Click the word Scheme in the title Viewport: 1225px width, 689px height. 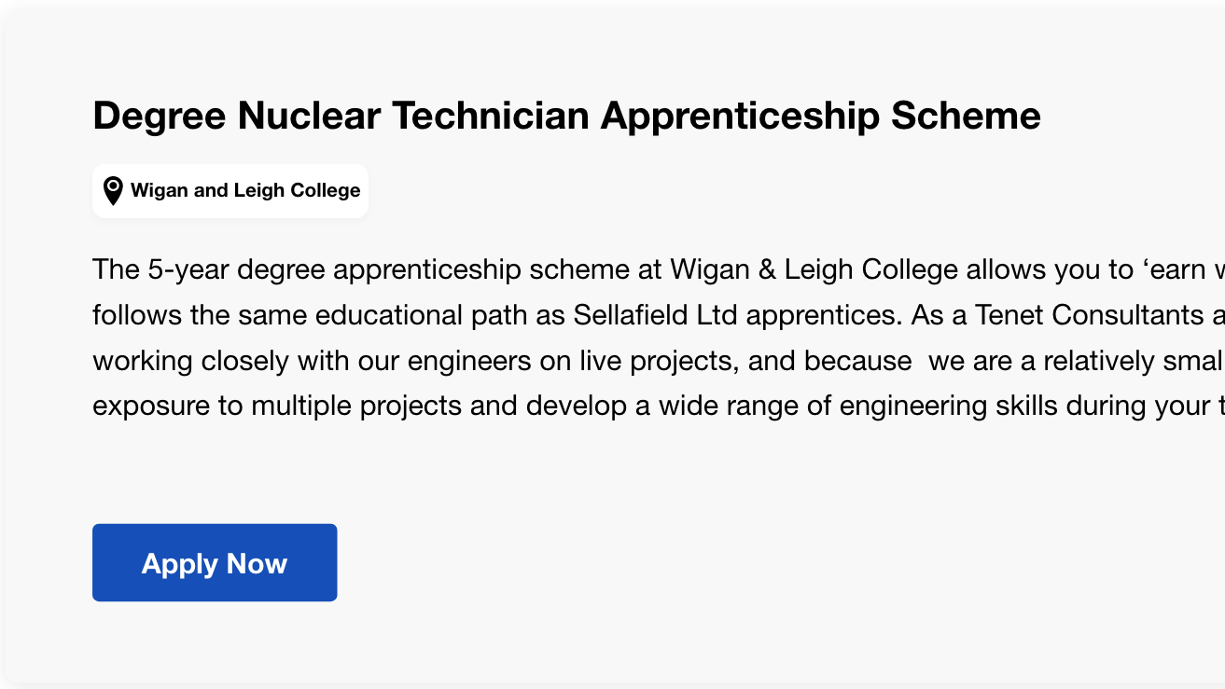pos(966,116)
